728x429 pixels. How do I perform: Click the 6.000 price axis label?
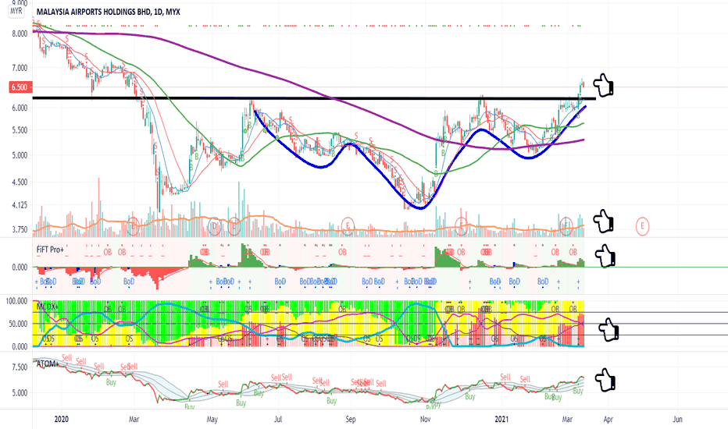(x=20, y=108)
